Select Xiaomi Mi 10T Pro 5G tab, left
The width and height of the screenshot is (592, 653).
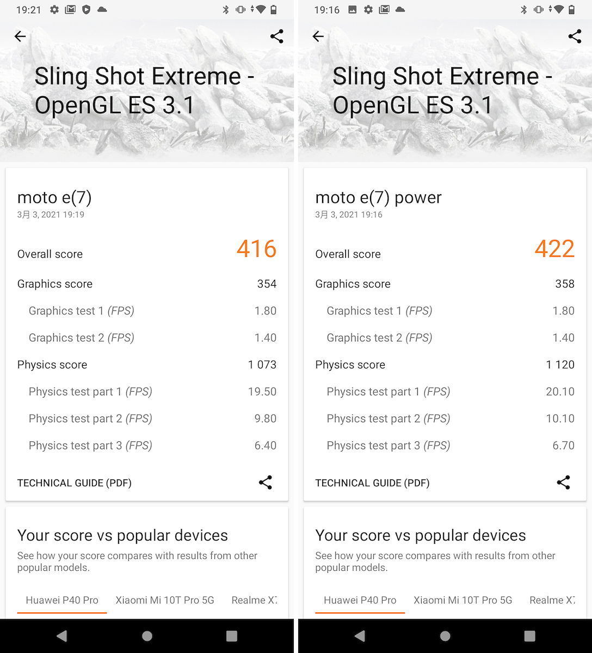pos(165,600)
